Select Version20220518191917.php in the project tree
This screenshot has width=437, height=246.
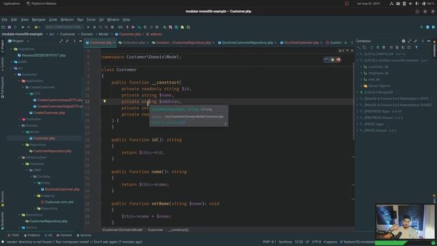click(42, 55)
